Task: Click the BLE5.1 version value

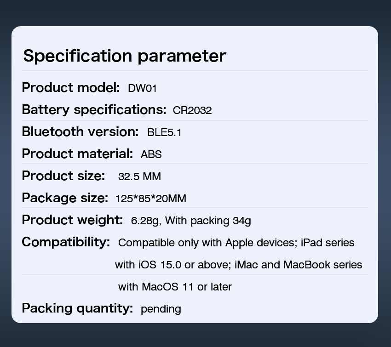Action: click(x=164, y=133)
